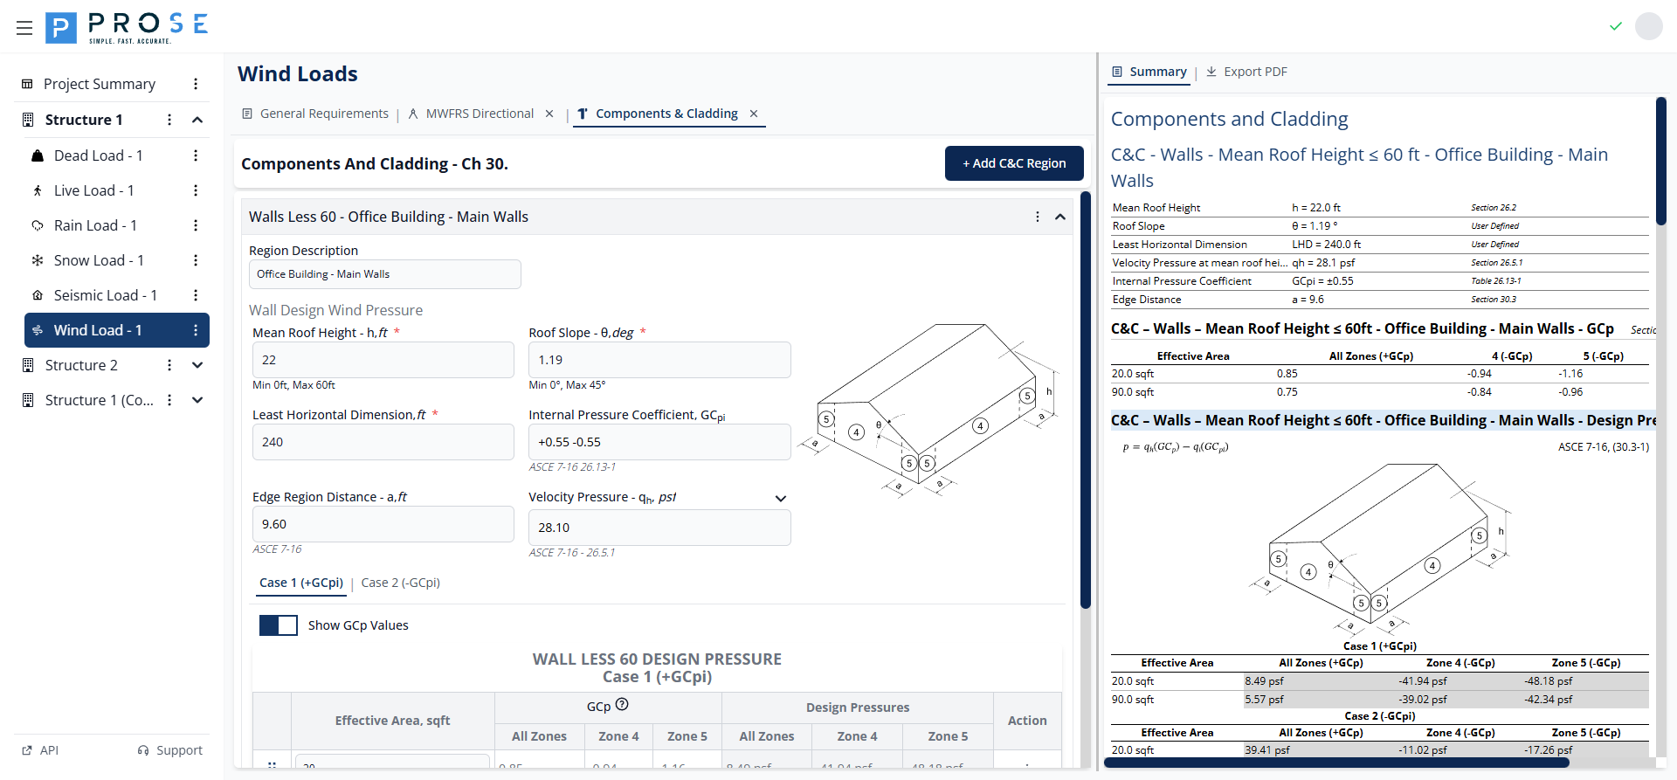The width and height of the screenshot is (1677, 780).
Task: Click the Mean Roof Height input field
Action: [383, 360]
